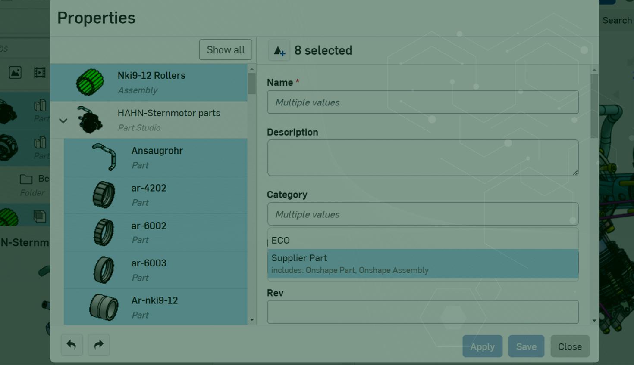Collapse the HAHN-Sternmotor parts tree
The width and height of the screenshot is (634, 365).
pos(63,121)
